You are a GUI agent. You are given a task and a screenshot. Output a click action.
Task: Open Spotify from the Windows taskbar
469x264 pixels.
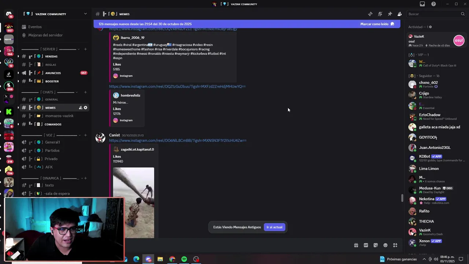click(x=184, y=259)
